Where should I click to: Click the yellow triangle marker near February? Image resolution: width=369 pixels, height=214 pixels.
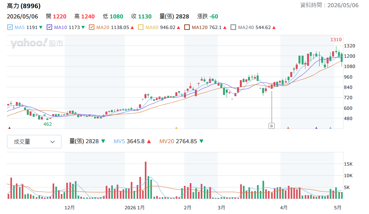[176, 128]
